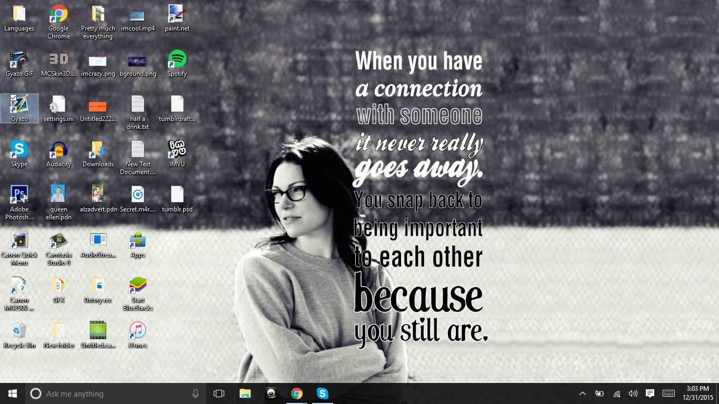The height and width of the screenshot is (404, 719).
Task: Select the 'Dxtory rec' folder
Action: (x=98, y=290)
